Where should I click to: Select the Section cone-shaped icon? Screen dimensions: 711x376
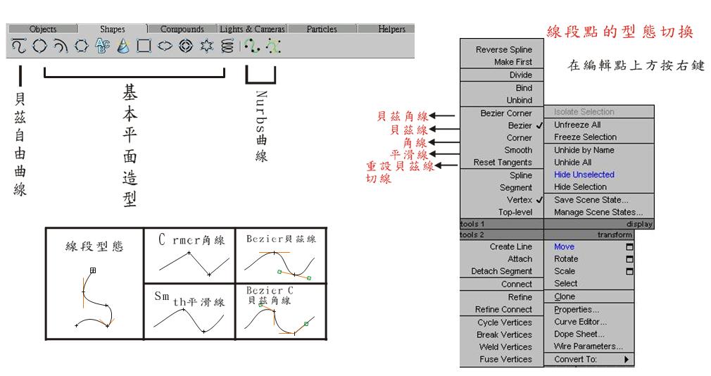(x=123, y=46)
